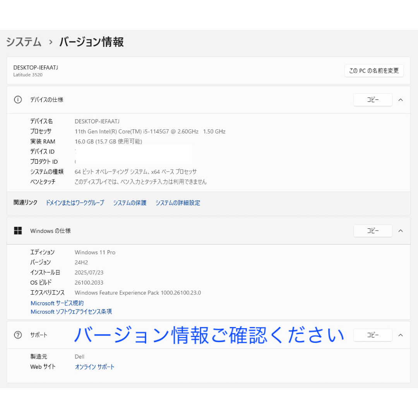Screen dimensions: 418x418
Task: Click the プロダクト ID label
Action: tap(44, 161)
